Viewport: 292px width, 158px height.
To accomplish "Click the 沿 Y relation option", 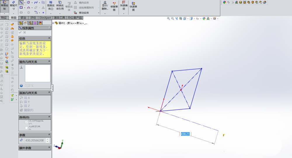I will [25, 102].
